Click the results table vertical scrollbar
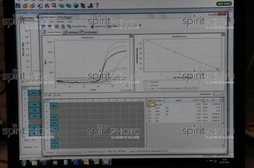 point(223,123)
